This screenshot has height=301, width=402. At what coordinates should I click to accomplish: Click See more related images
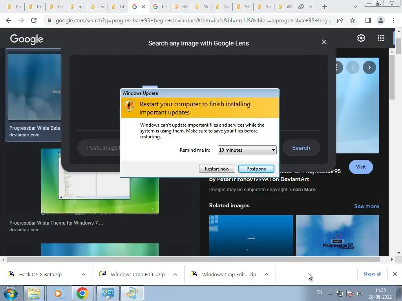coord(366,206)
